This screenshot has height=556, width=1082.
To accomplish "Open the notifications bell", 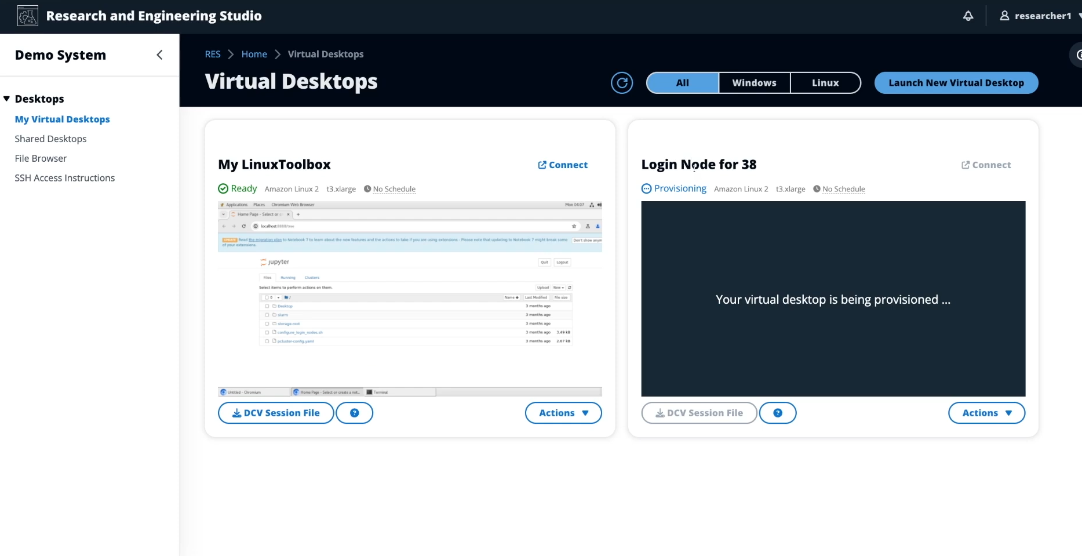I will (967, 16).
